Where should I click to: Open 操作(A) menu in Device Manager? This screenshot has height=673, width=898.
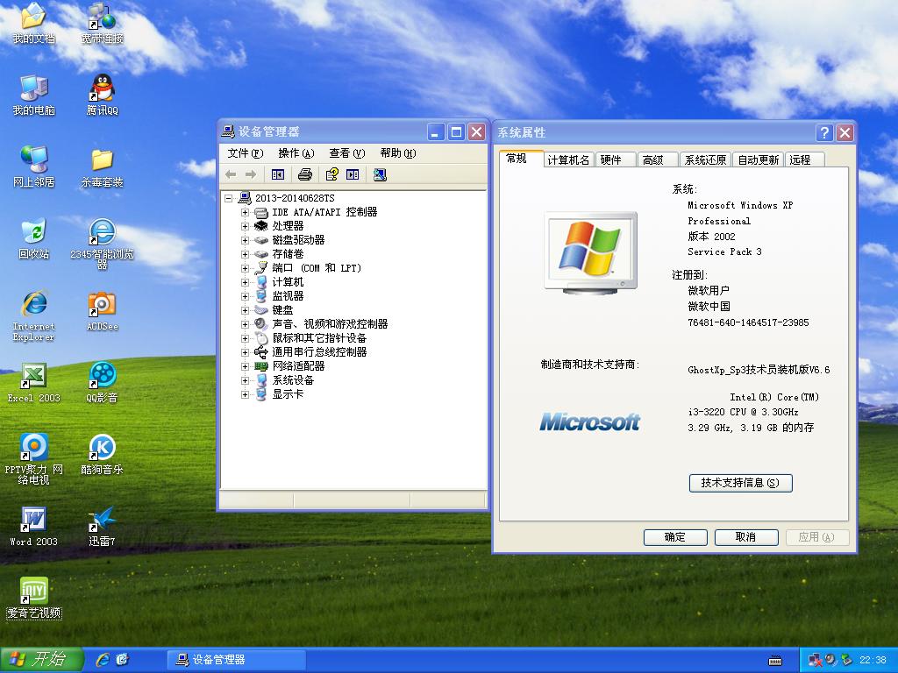(296, 153)
